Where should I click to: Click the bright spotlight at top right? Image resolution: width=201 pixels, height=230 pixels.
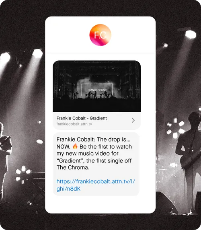190,35
